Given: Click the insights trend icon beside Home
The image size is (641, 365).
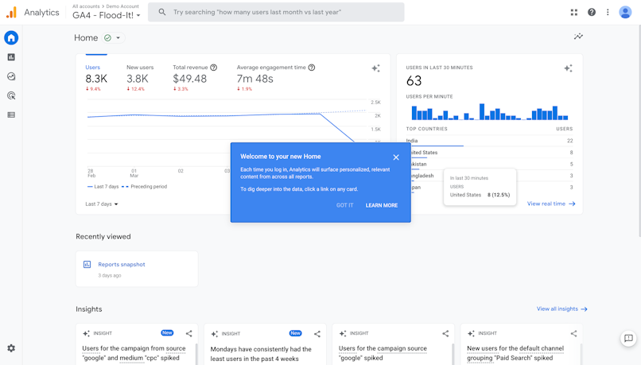Looking at the screenshot, I should [578, 37].
